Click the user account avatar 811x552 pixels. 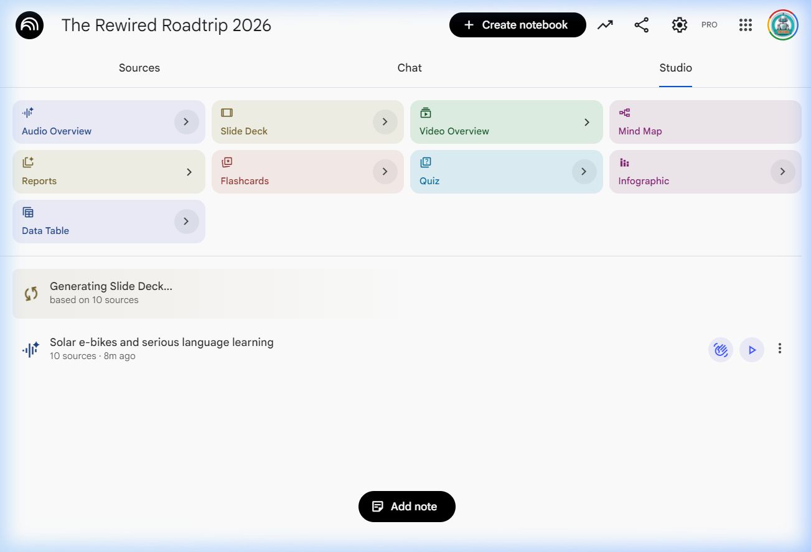pos(782,25)
